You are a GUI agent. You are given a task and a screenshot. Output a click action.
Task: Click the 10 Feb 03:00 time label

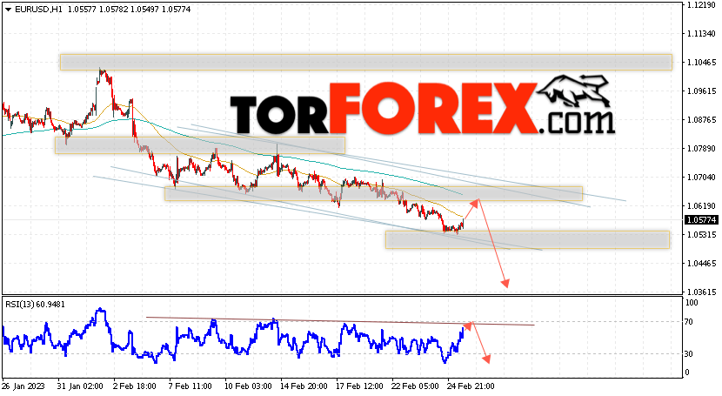coord(247,386)
